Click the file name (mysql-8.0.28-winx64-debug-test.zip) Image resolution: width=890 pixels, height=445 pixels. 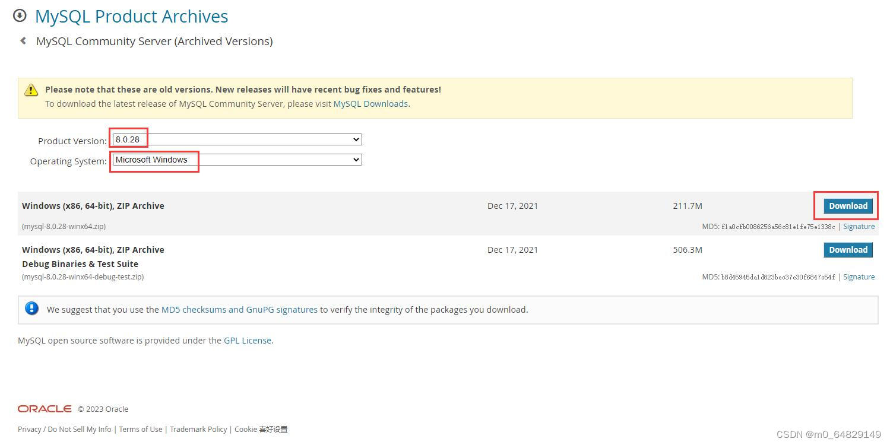point(83,277)
